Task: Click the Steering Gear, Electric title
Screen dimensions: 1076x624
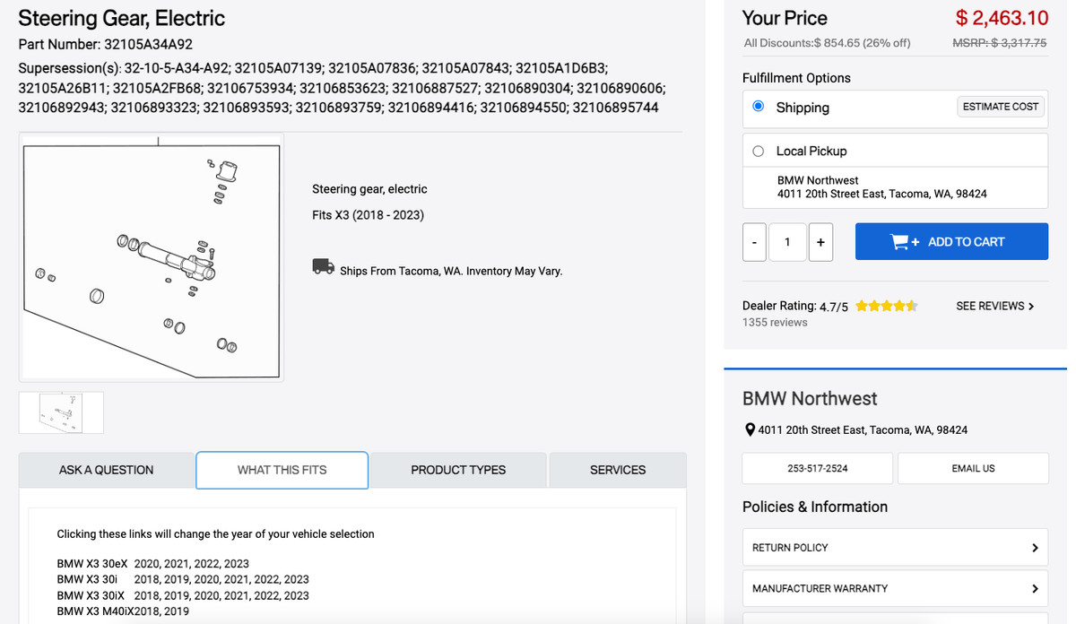Action: click(122, 18)
